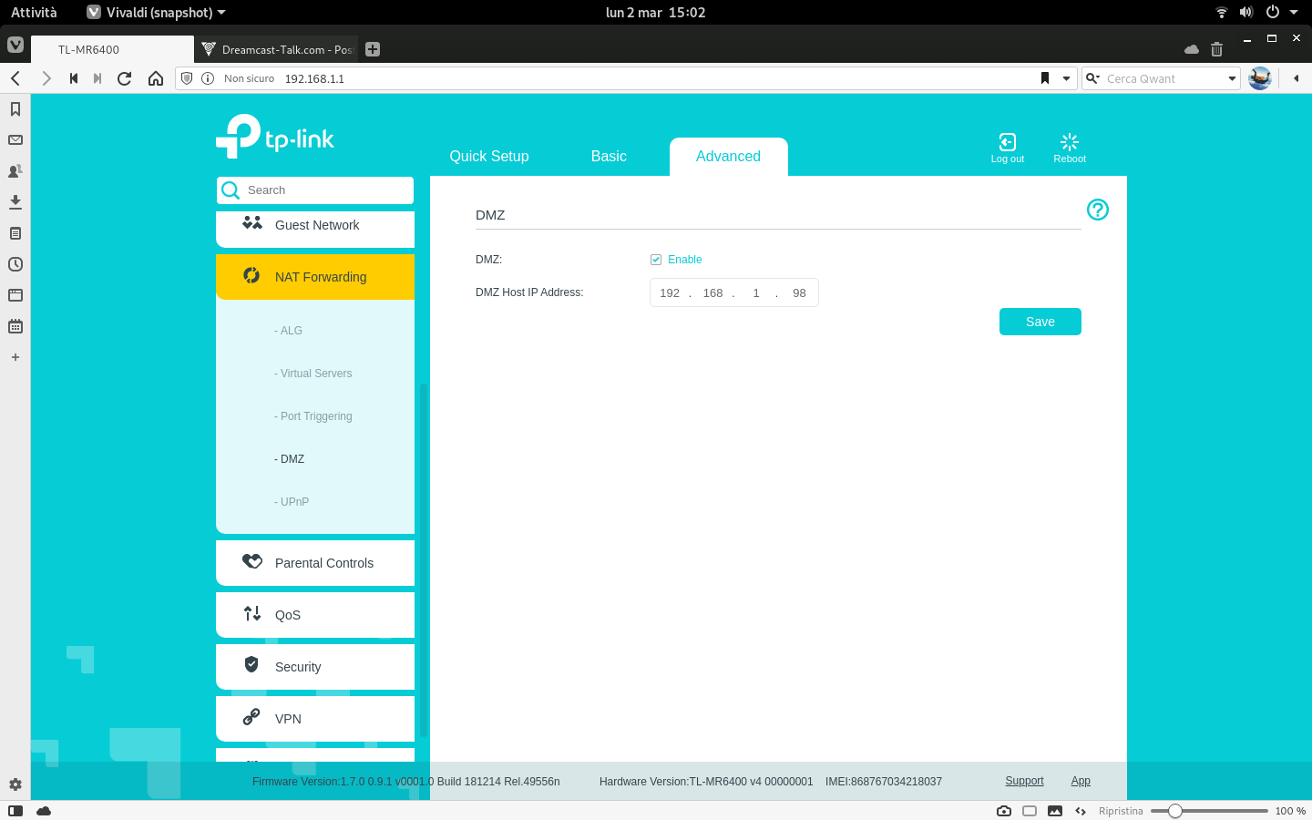Open the Contacts side panel
Screen dimensions: 1312x820
[15, 171]
